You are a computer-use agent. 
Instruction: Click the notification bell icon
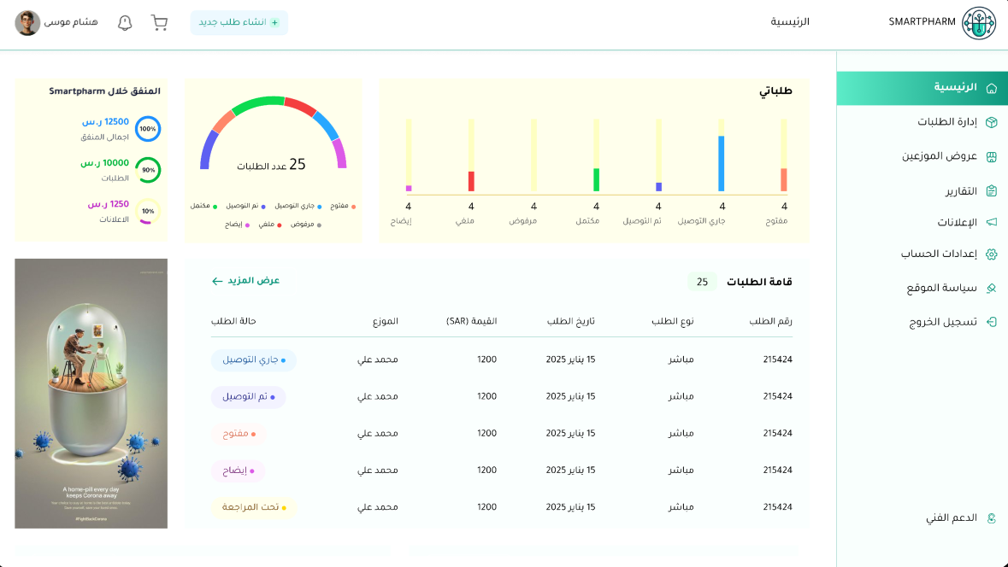pos(125,23)
